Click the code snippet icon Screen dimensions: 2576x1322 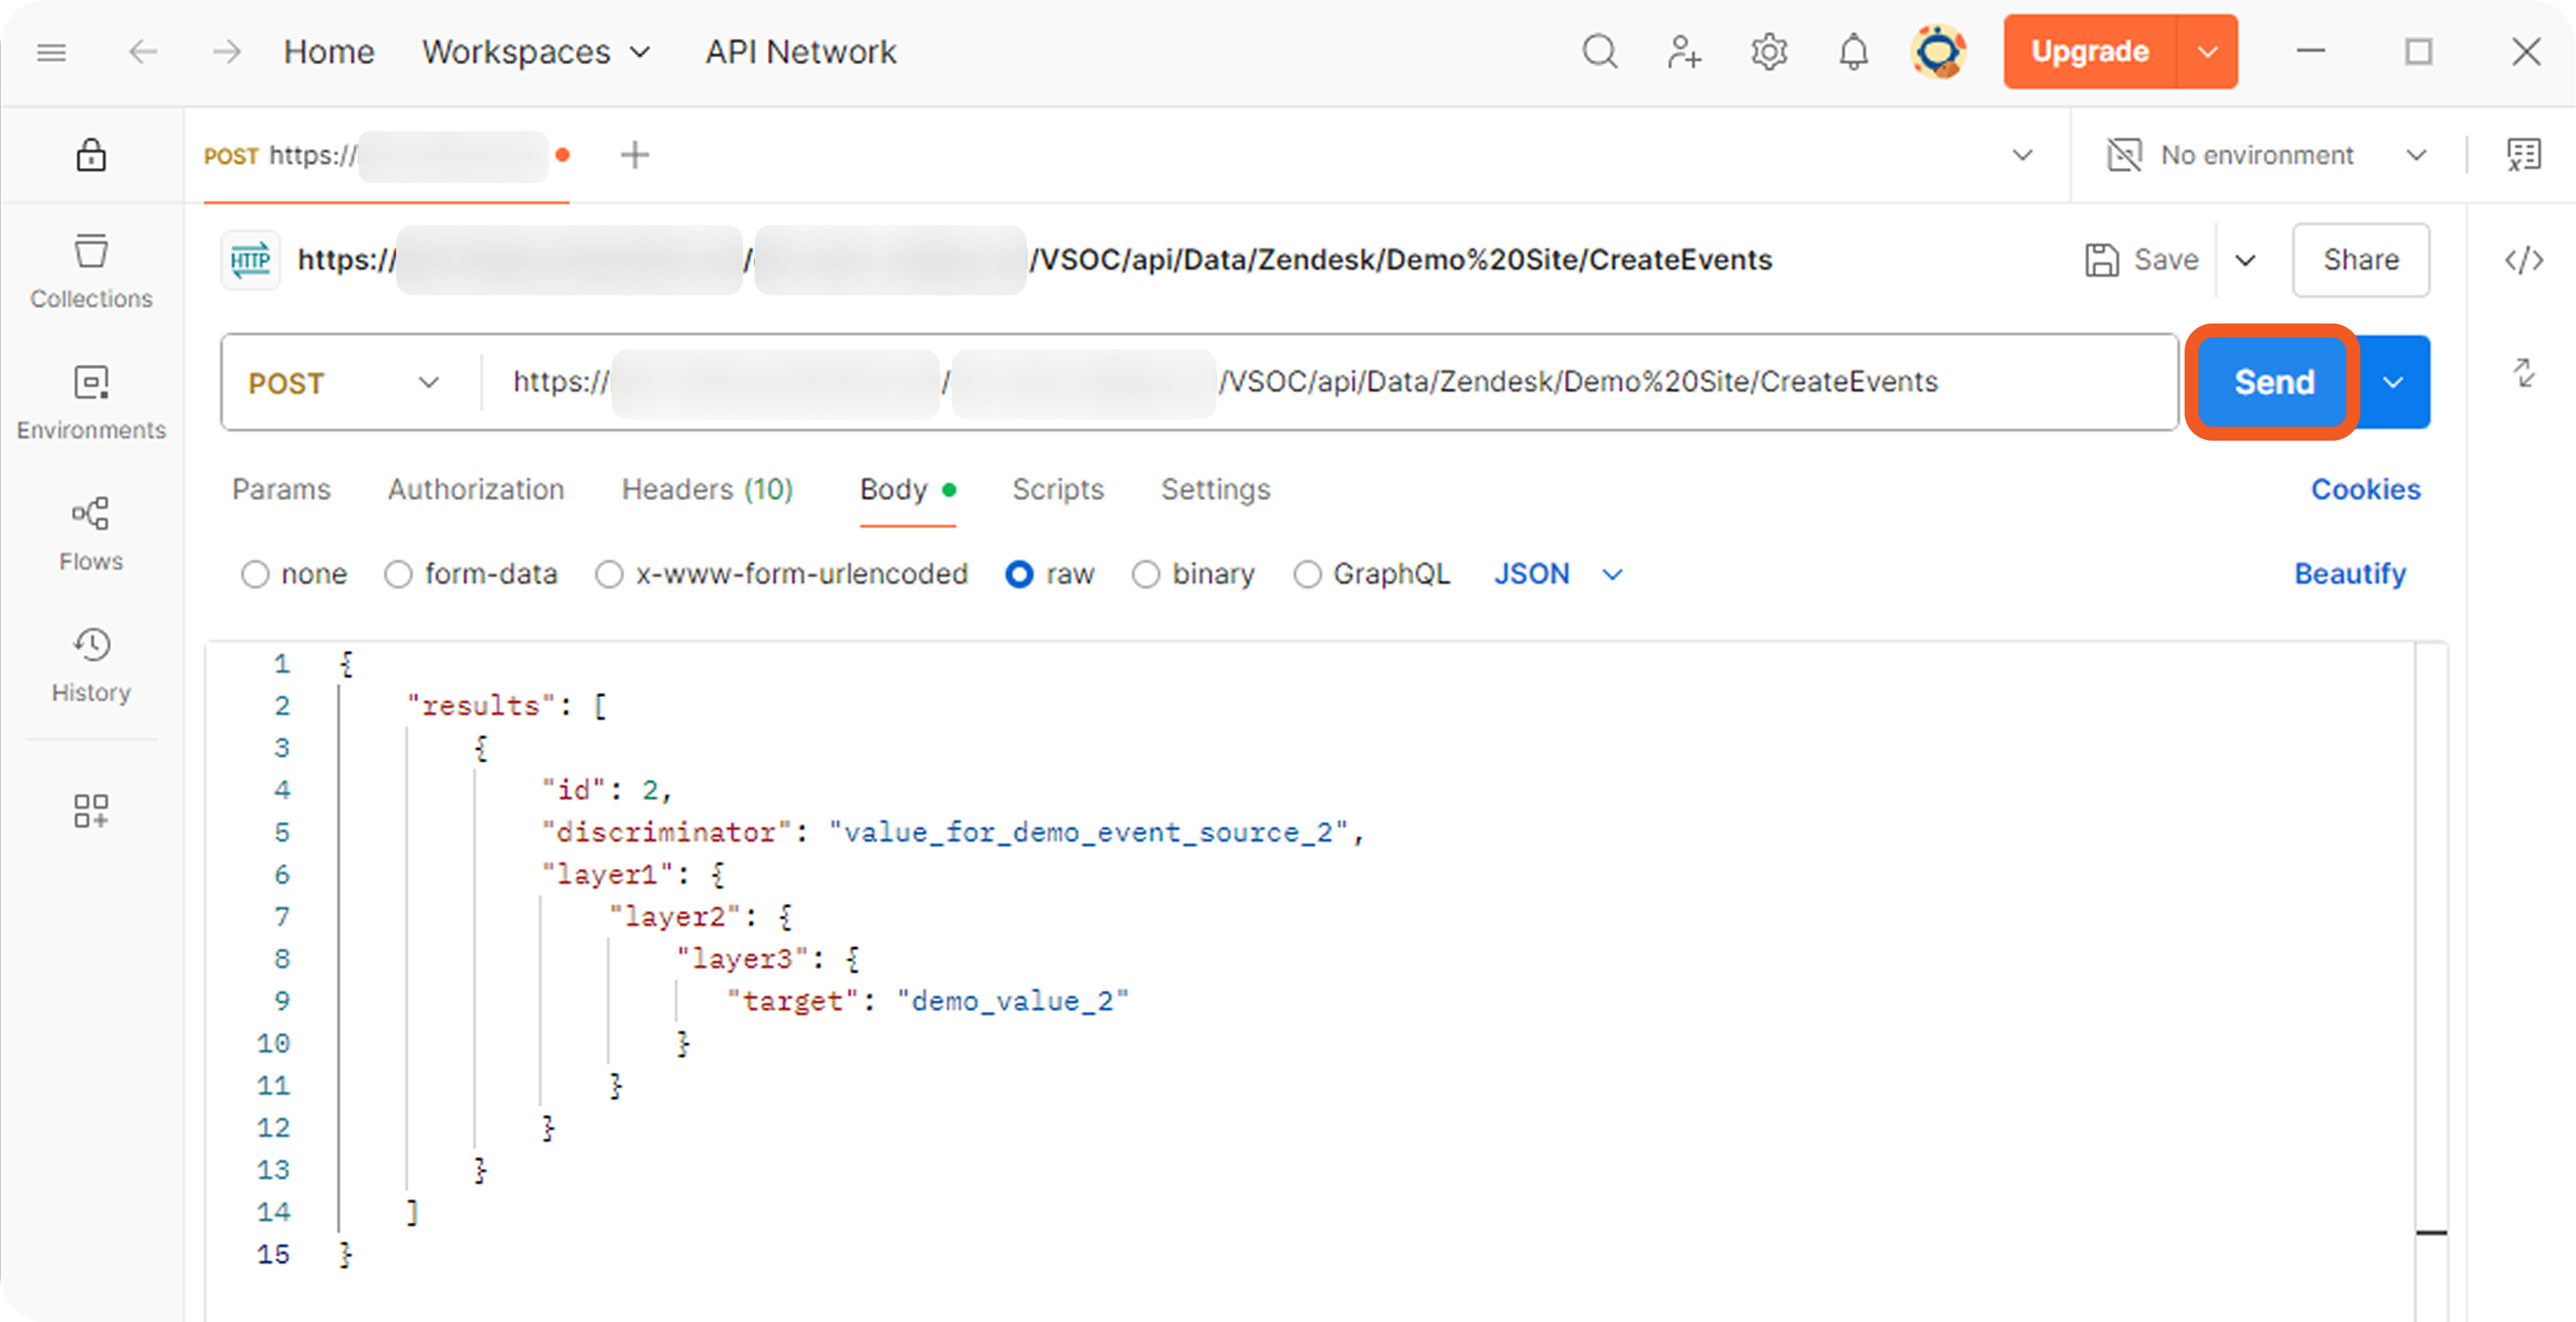(x=2523, y=260)
